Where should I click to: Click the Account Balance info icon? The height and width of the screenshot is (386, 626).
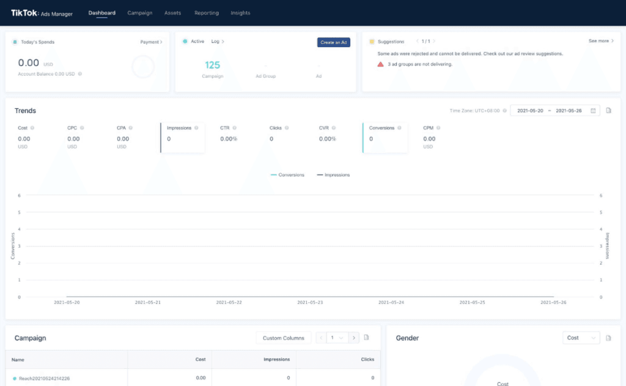pyautogui.click(x=80, y=74)
